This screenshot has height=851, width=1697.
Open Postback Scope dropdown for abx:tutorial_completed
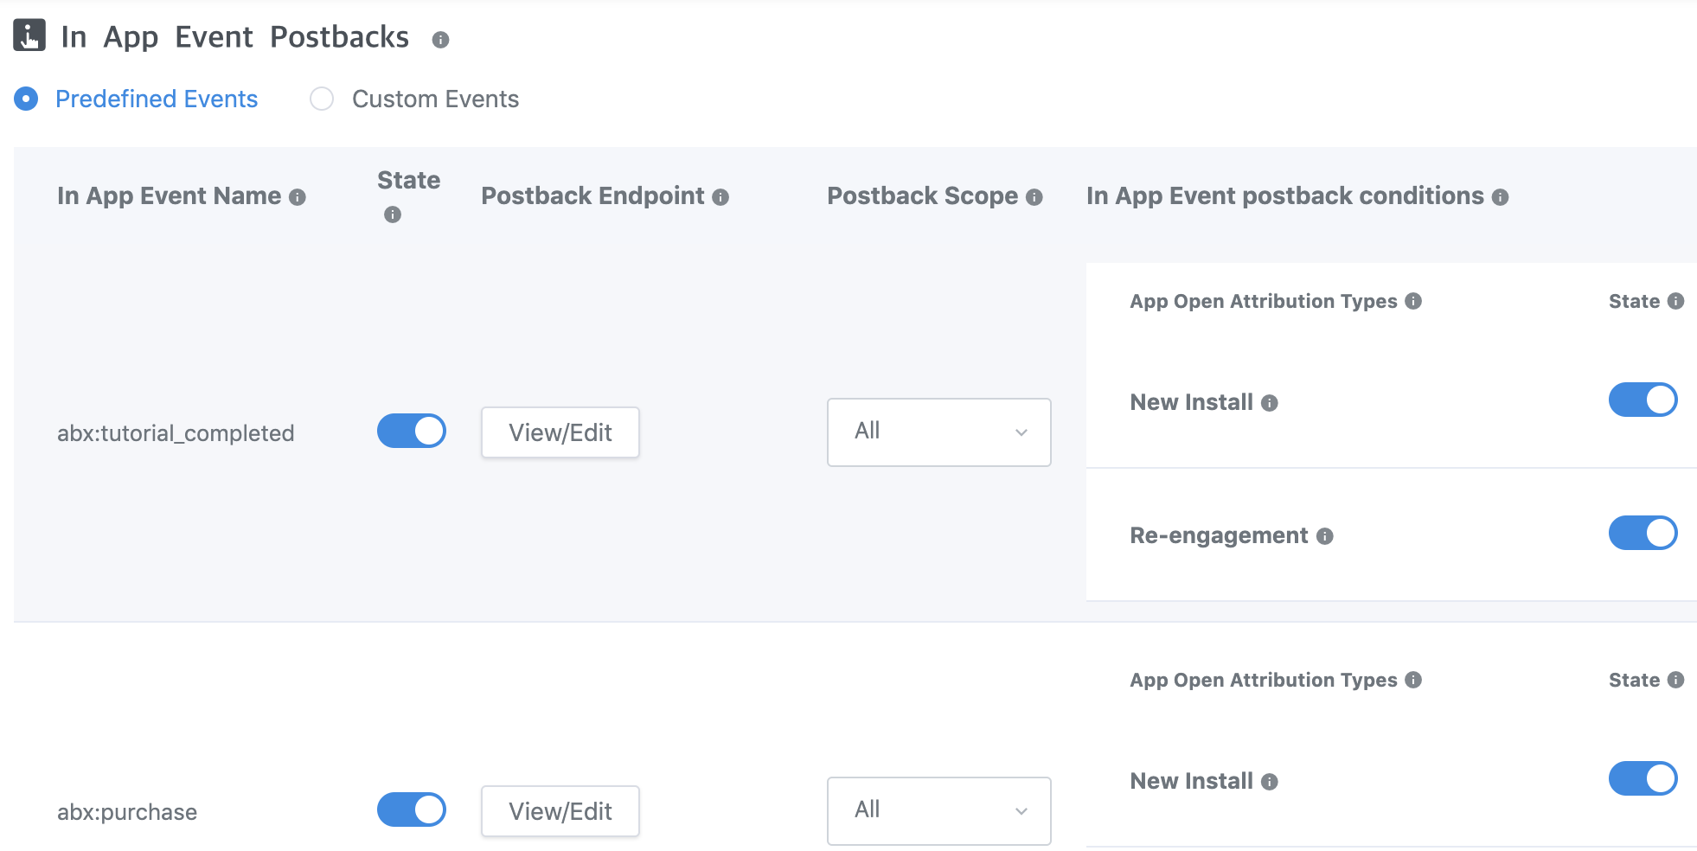click(938, 432)
